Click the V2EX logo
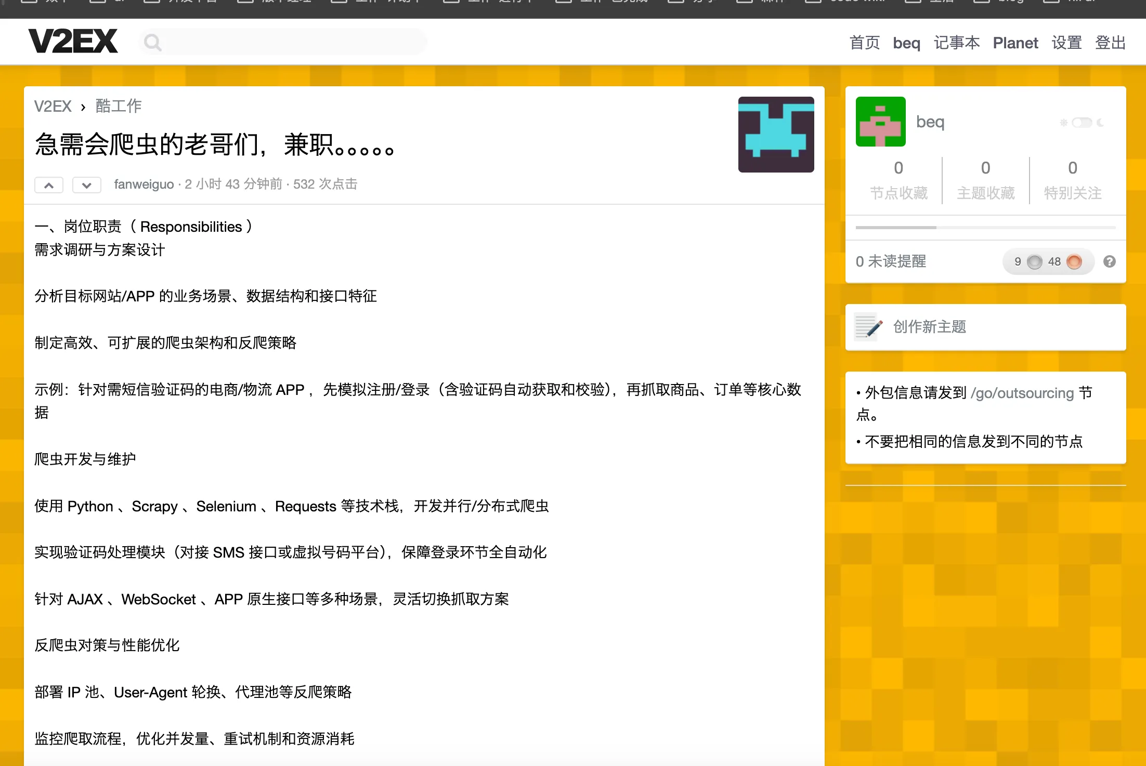Image resolution: width=1146 pixels, height=766 pixels. coord(73,42)
